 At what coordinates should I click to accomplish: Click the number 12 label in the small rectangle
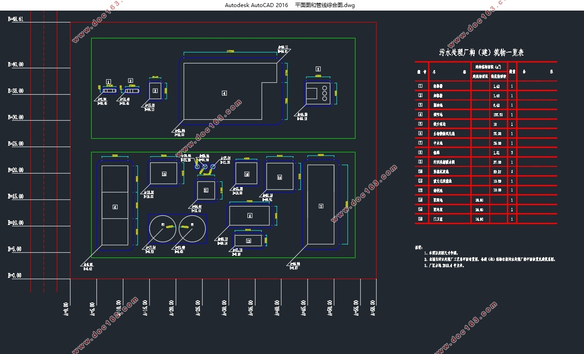click(x=248, y=241)
